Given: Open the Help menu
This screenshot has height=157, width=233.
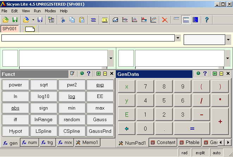Looking at the screenshot, I should [x=64, y=11].
